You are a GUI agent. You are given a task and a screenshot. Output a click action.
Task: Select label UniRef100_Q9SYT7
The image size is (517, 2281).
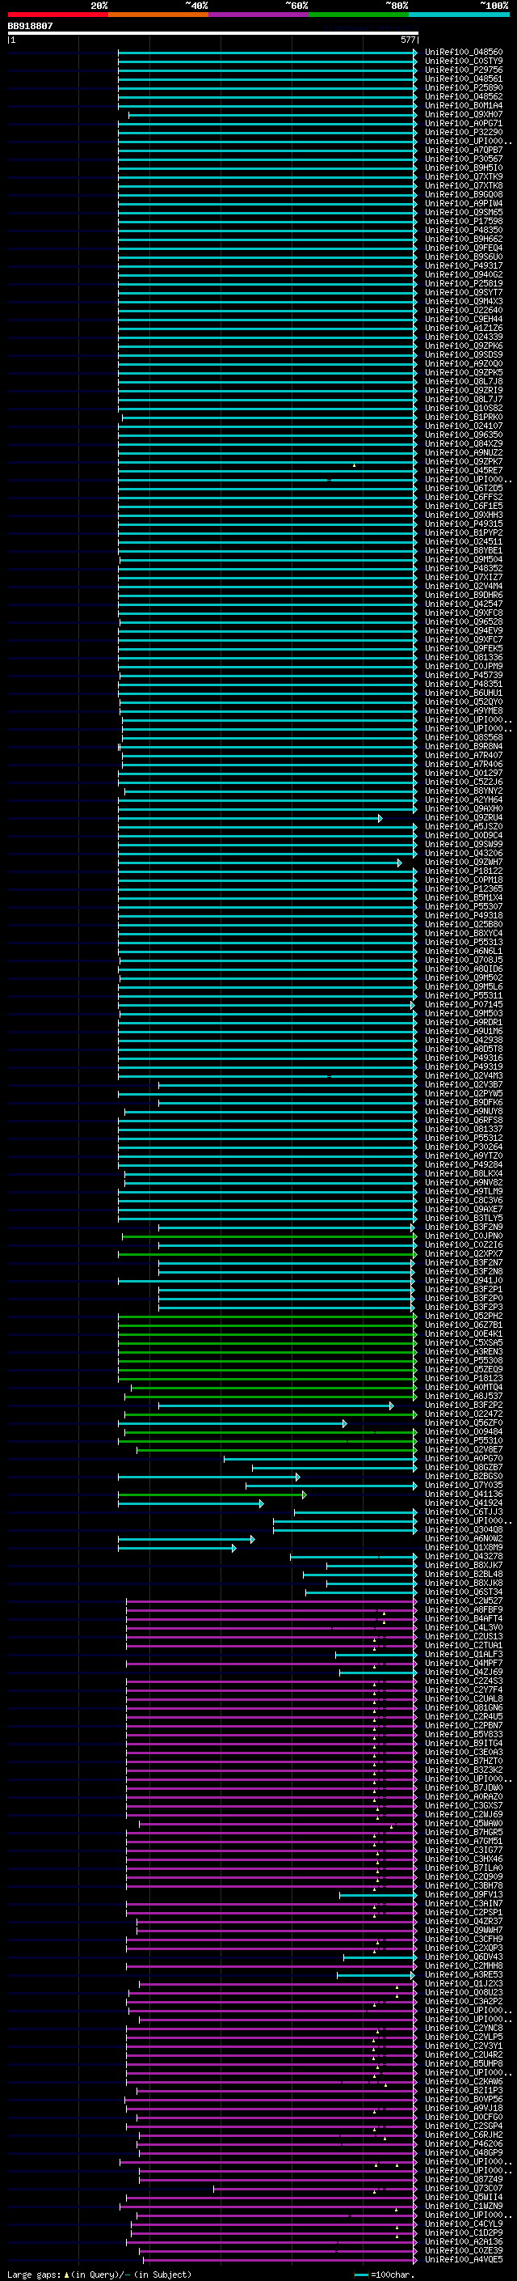coord(464,292)
